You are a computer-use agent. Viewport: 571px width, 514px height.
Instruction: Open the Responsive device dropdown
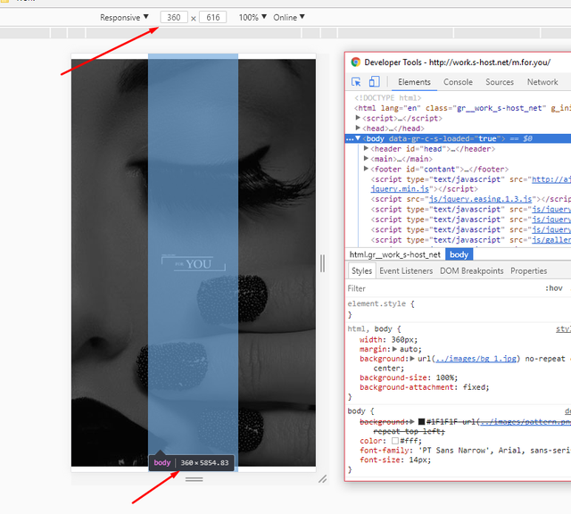coord(124,17)
